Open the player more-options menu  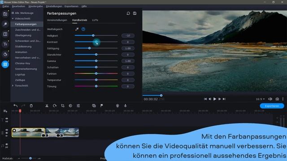(x=283, y=99)
